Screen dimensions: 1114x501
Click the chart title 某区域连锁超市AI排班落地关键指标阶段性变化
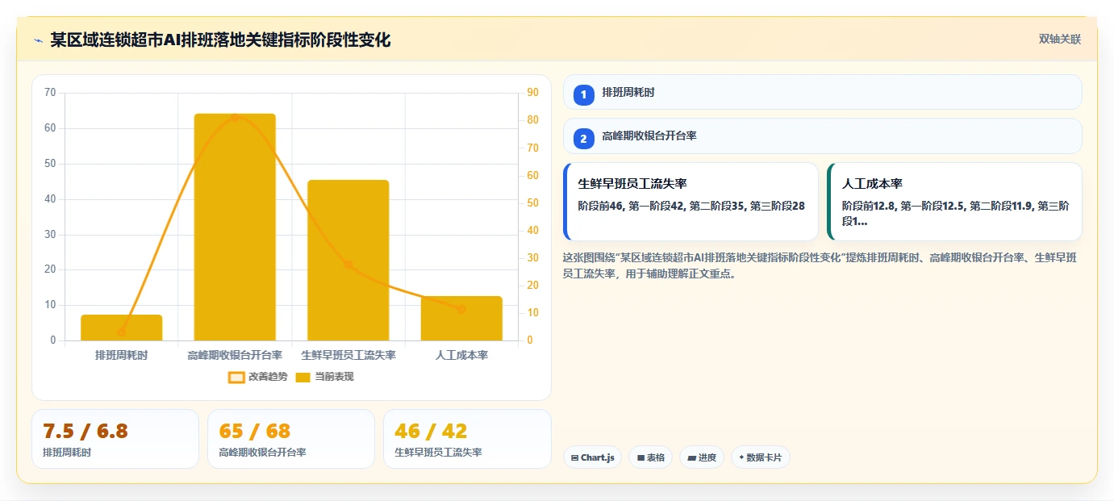tap(220, 40)
